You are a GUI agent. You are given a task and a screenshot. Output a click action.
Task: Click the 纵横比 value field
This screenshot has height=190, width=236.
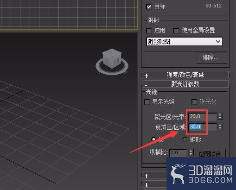pos(178,153)
